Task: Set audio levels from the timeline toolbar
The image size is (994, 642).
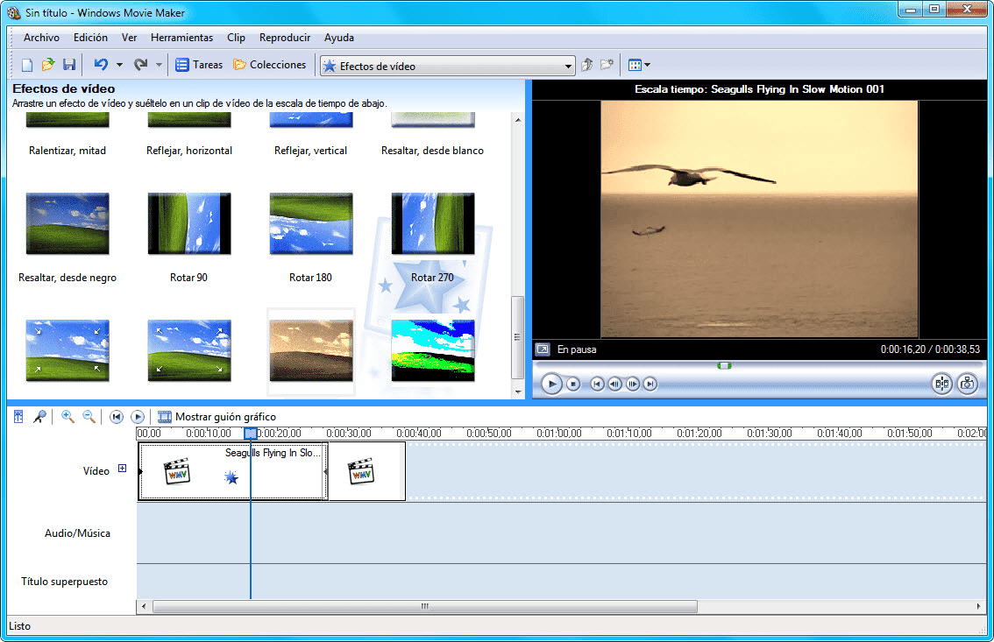Action: click(x=18, y=416)
